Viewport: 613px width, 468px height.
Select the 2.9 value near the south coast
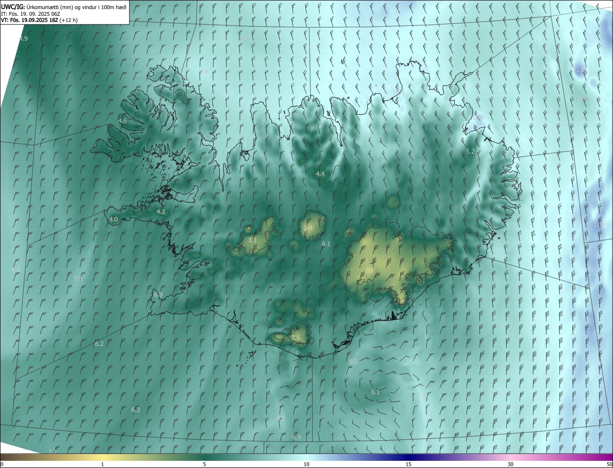click(x=295, y=338)
